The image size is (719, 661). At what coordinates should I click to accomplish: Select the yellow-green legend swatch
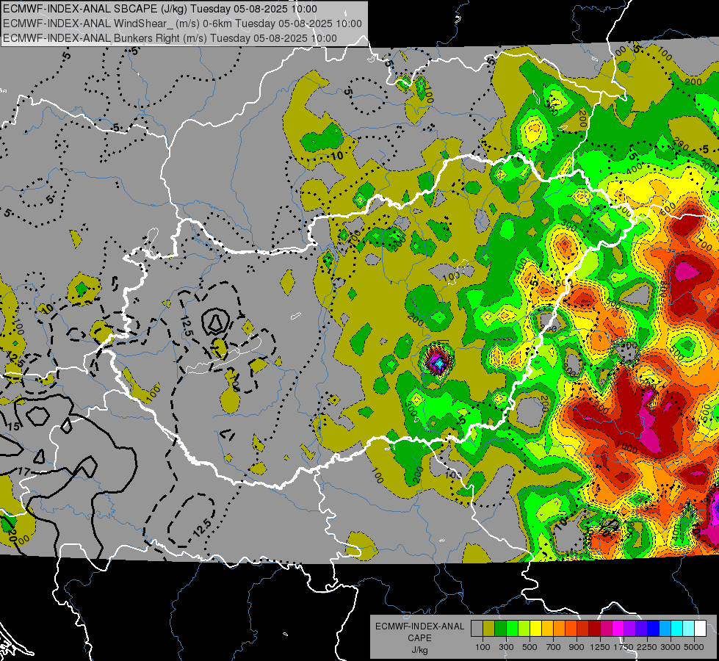click(x=524, y=629)
